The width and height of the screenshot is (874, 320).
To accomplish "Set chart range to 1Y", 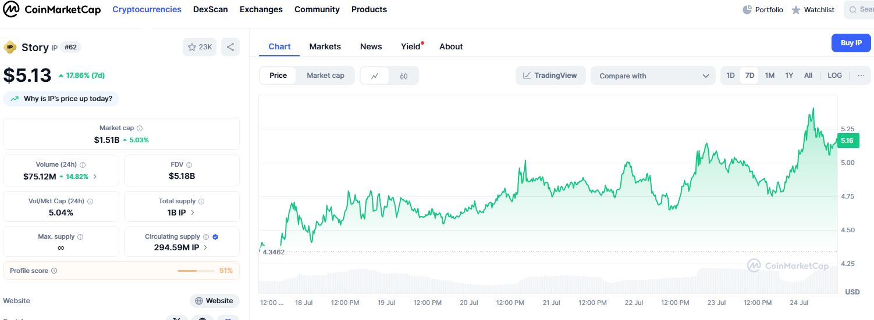I will tap(789, 75).
